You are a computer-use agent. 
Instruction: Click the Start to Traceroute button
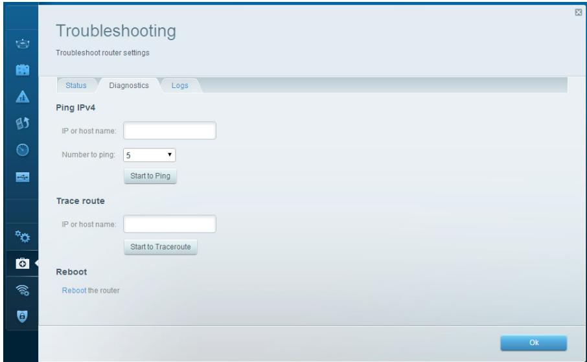coord(161,247)
